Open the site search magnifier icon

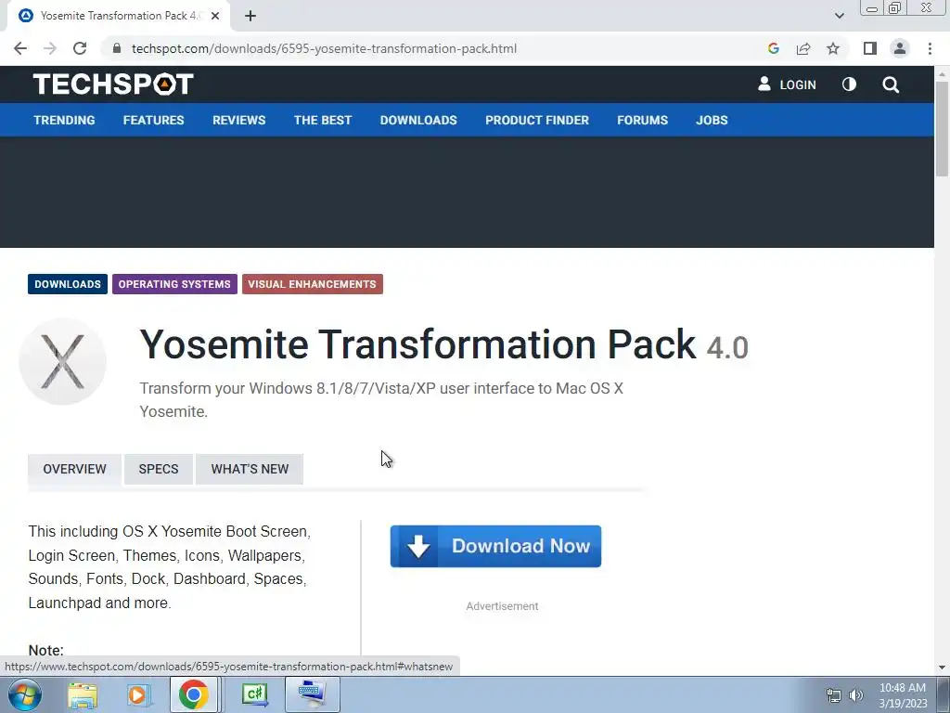pyautogui.click(x=891, y=84)
